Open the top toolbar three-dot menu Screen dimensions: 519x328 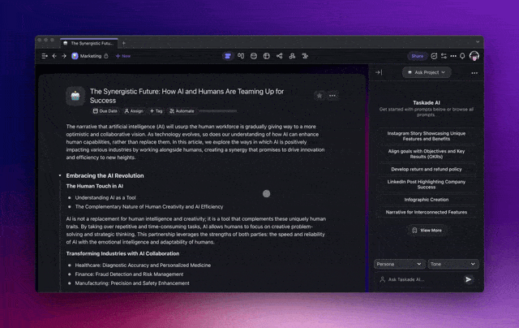tap(453, 56)
